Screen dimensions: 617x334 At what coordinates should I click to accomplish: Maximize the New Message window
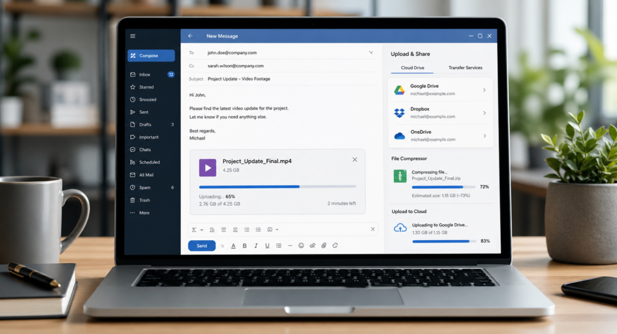(480, 36)
